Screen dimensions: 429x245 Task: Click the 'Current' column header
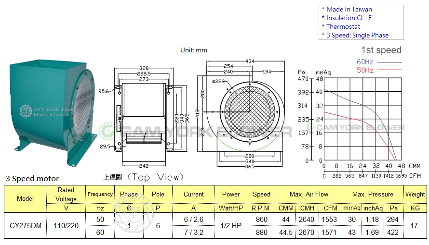[x=193, y=194]
